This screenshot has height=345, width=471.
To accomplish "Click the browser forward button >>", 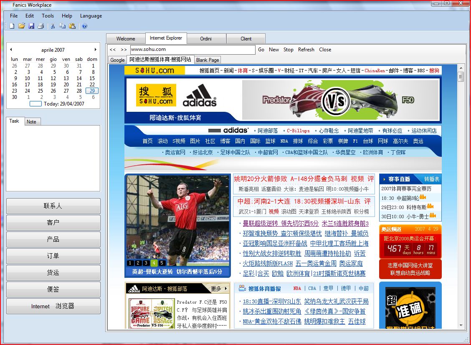I will point(124,50).
